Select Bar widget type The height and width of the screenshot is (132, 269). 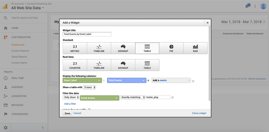[195, 48]
